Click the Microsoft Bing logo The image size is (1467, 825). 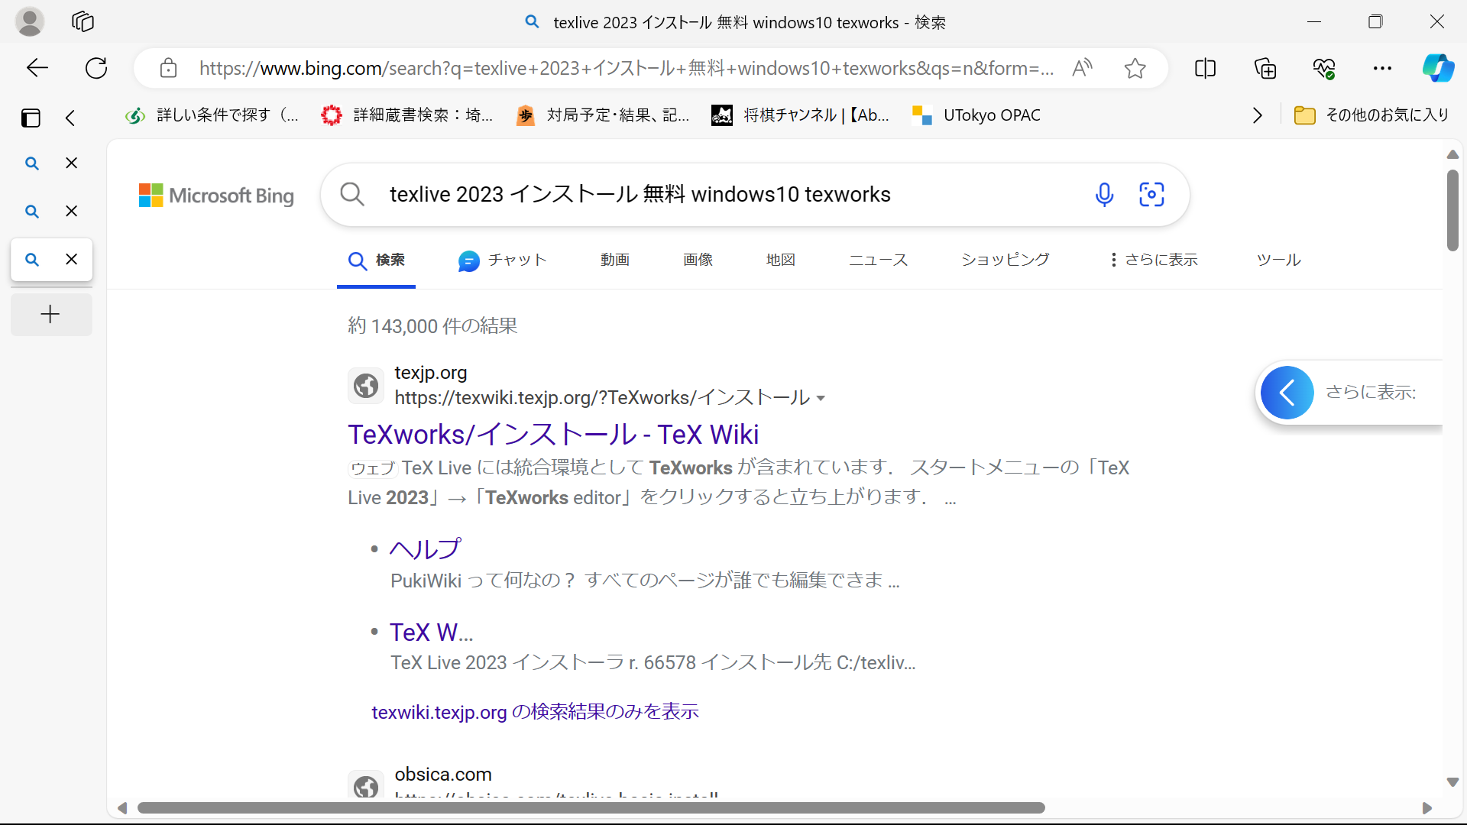coord(216,195)
